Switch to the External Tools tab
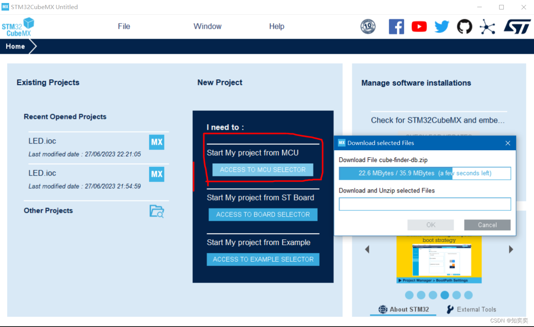Image resolution: width=534 pixels, height=327 pixels. click(x=471, y=310)
